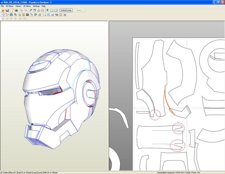Viewport: 225px width, 174px height.
Task: Open the Help menu
Action: click(x=44, y=6)
